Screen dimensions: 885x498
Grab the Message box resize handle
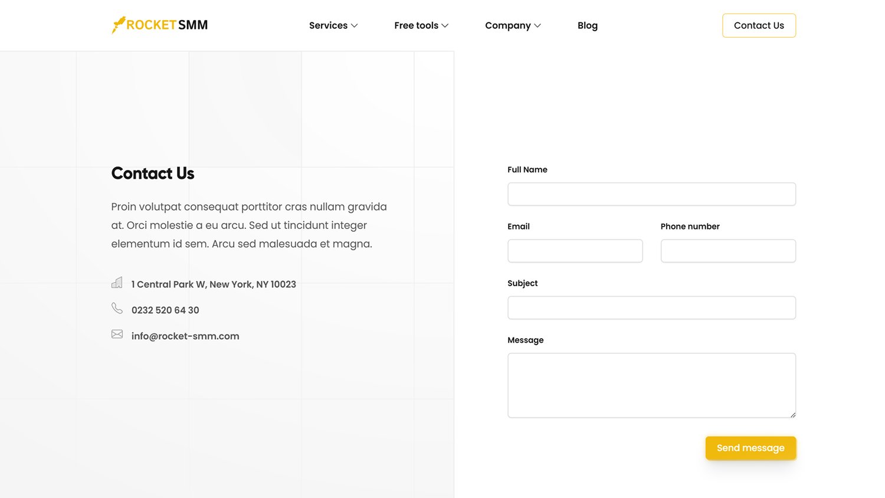(792, 415)
